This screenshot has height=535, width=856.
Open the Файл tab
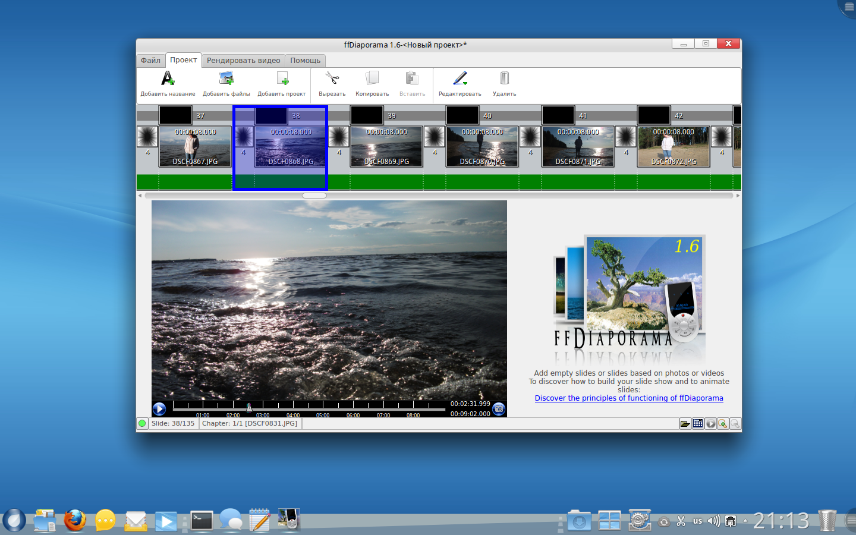tap(150, 61)
